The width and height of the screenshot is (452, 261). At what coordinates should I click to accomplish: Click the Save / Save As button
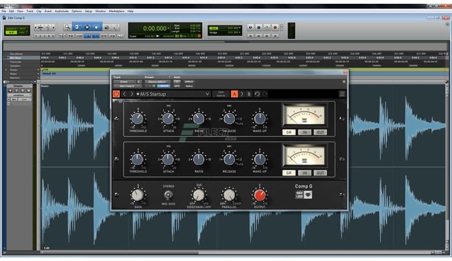tap(221, 94)
